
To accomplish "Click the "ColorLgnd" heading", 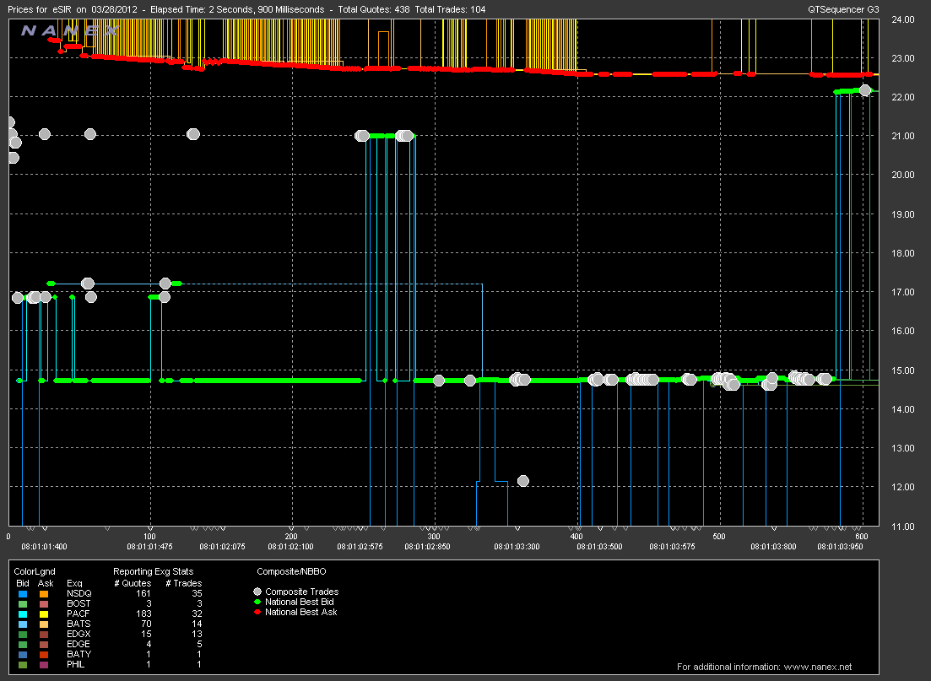I will point(35,571).
